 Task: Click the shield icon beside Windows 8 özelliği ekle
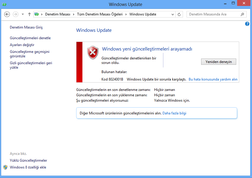point(5,167)
